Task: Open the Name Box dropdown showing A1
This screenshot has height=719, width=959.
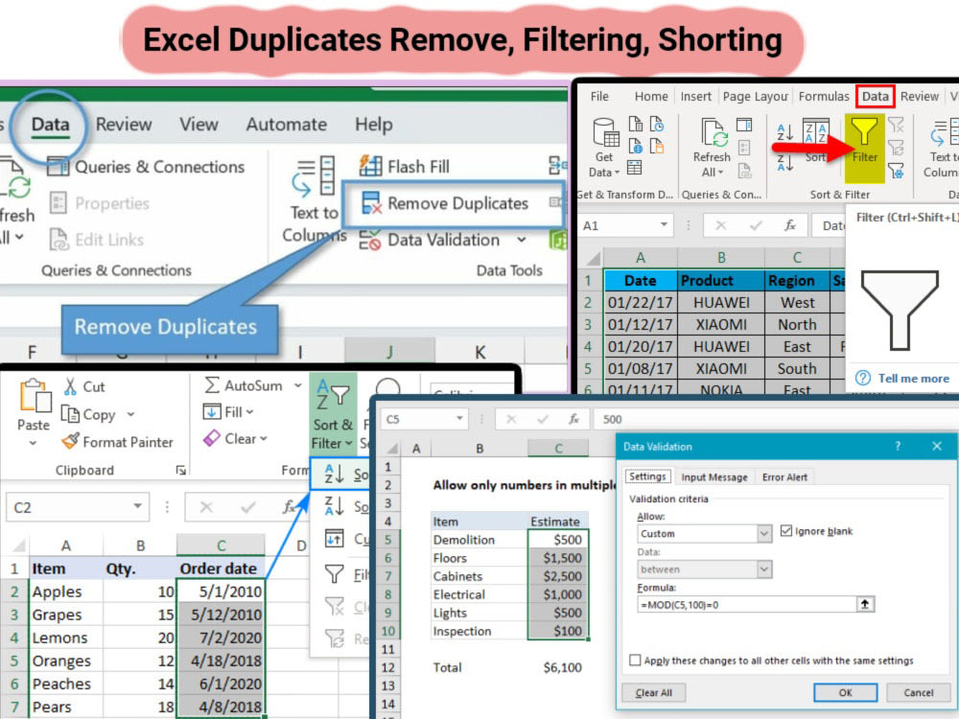Action: coord(664,225)
